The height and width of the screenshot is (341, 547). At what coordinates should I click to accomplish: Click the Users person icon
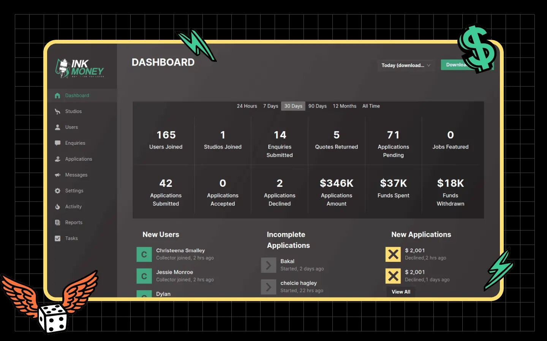pos(57,127)
